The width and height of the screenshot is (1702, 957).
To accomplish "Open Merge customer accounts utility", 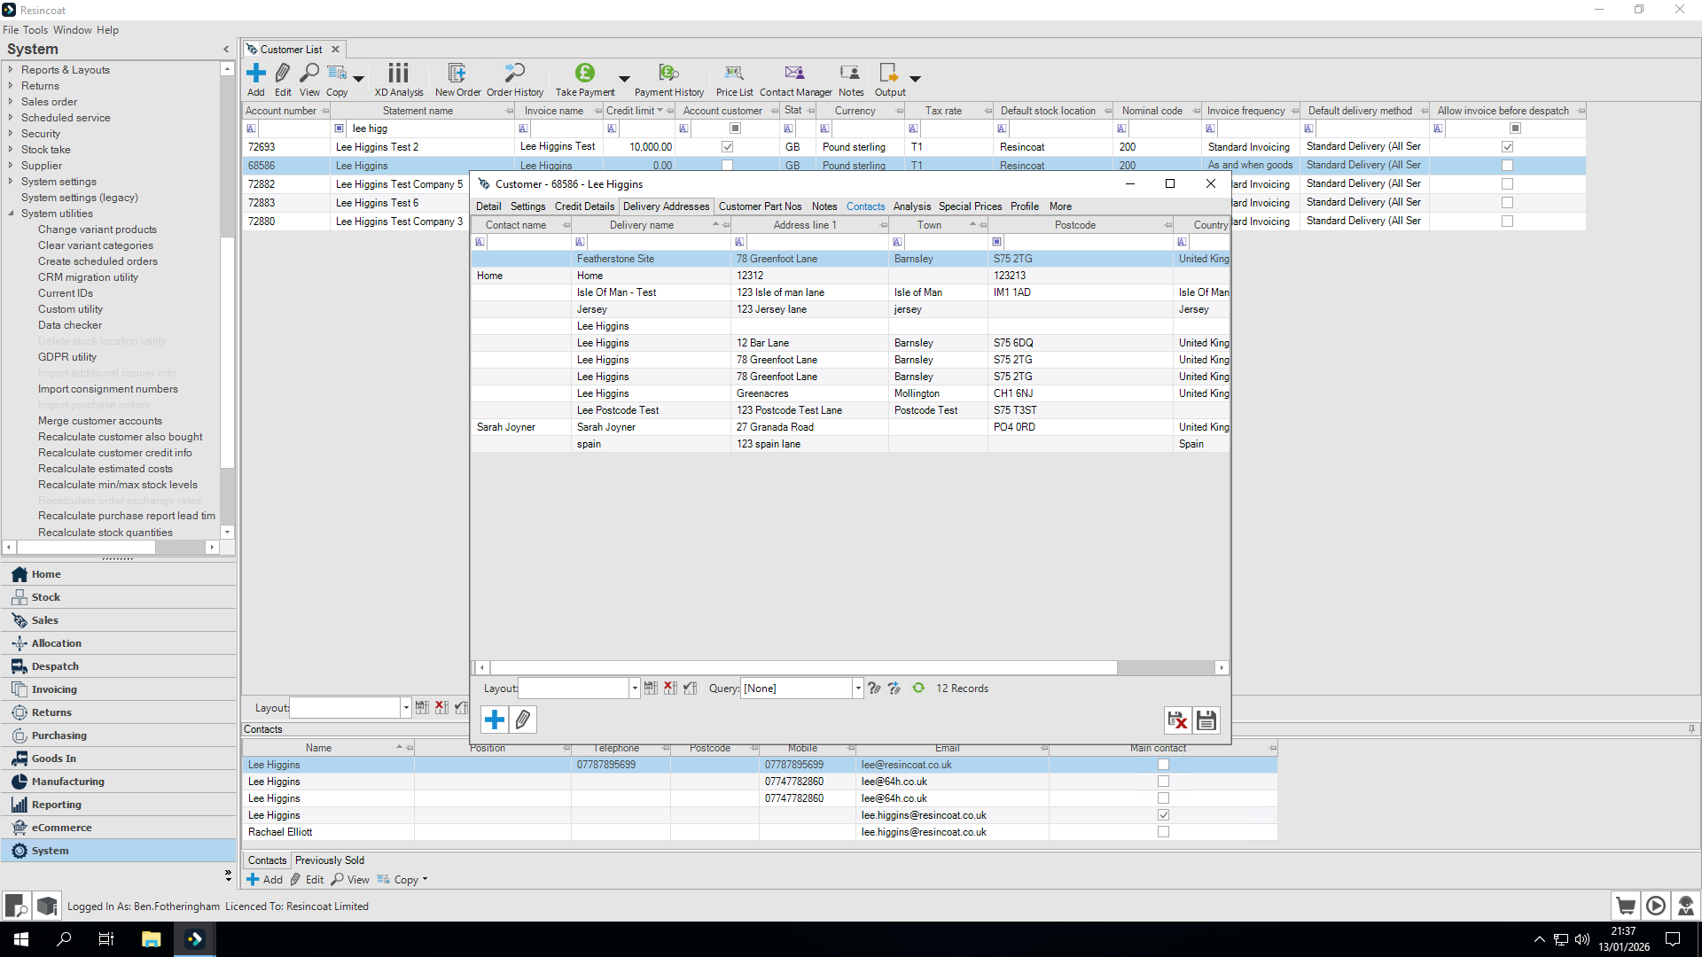I will 99,420.
